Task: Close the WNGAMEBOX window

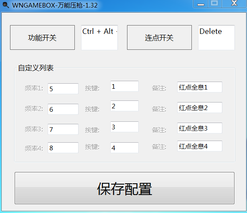Action: click(x=234, y=3)
